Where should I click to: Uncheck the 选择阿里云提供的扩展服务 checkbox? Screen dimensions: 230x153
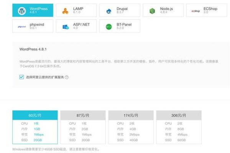pos(21,77)
